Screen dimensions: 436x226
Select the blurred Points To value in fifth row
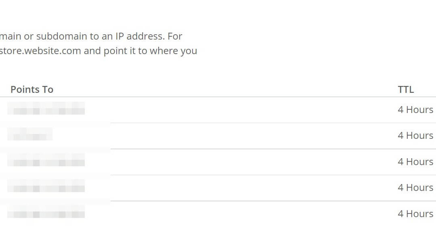pos(46,212)
